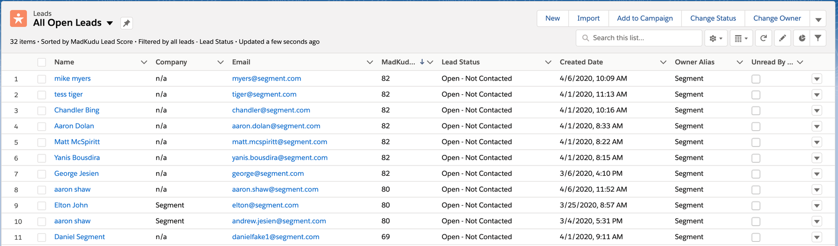
Task: Toggle Unread By checkbox for Daniel Segment
Action: coord(756,237)
